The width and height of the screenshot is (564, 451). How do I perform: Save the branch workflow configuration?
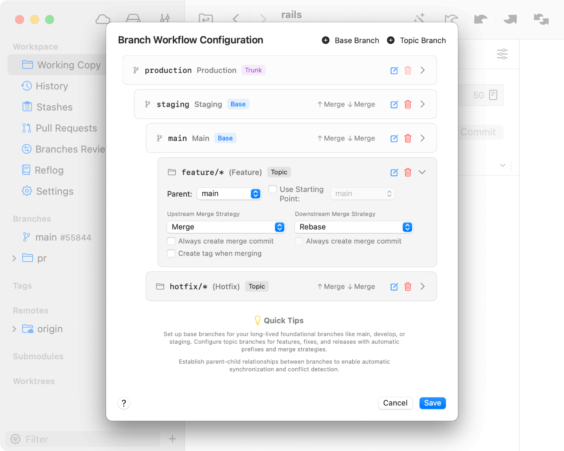point(432,403)
